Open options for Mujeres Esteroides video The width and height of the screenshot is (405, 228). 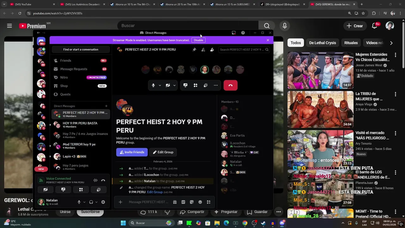(x=396, y=55)
